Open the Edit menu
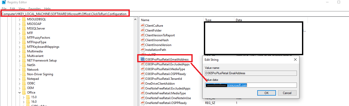Viewport: 349px width, 106px height. tap(13, 8)
